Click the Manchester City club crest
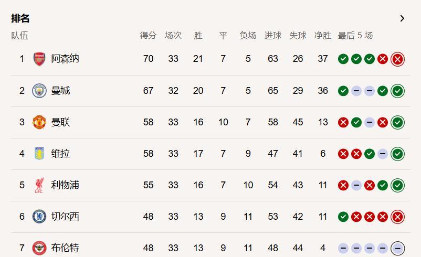This screenshot has width=421, height=257. coord(39,91)
